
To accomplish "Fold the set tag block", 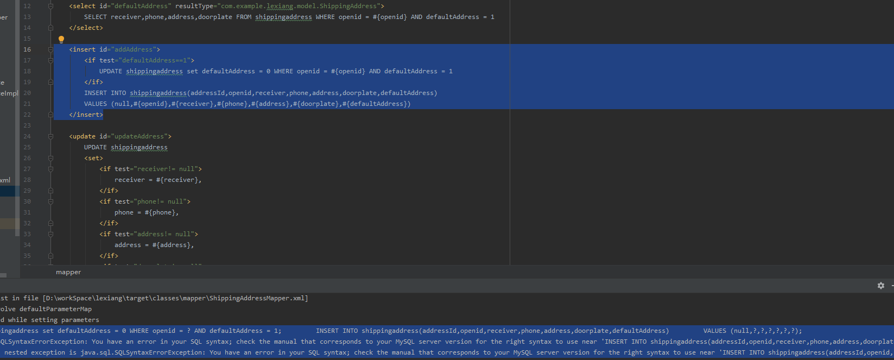I will pyautogui.click(x=50, y=158).
